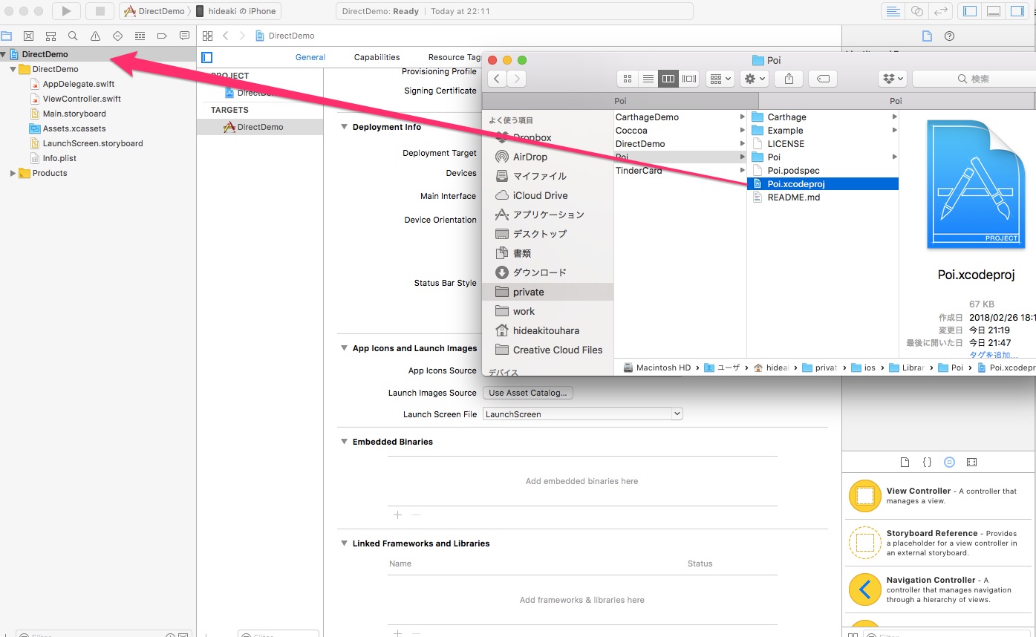The height and width of the screenshot is (637, 1036).
Task: Select Assets.xcassets in navigator
Action: click(74, 128)
